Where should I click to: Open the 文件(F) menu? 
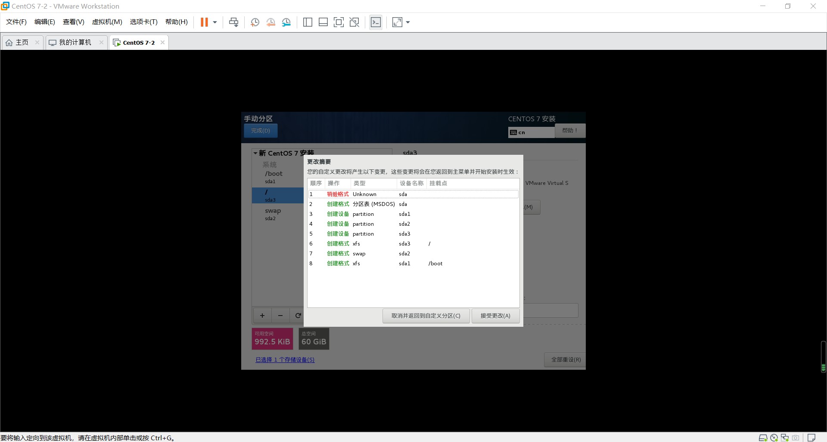pos(16,22)
